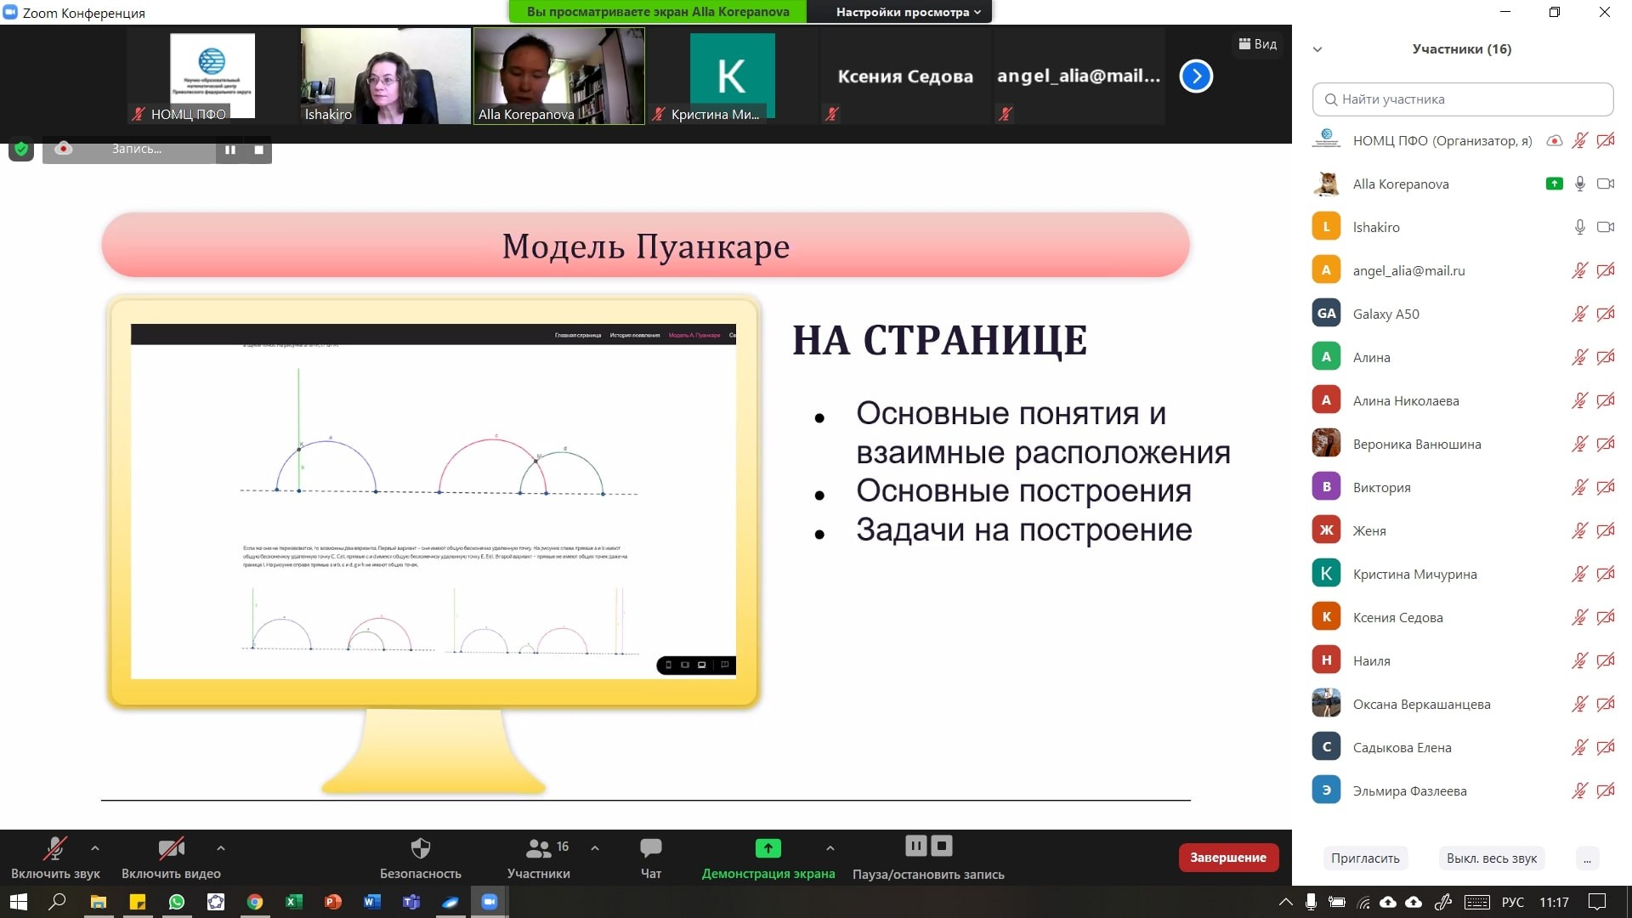Click the blue arrow to show more participants
The height and width of the screenshot is (918, 1632).
click(1195, 76)
